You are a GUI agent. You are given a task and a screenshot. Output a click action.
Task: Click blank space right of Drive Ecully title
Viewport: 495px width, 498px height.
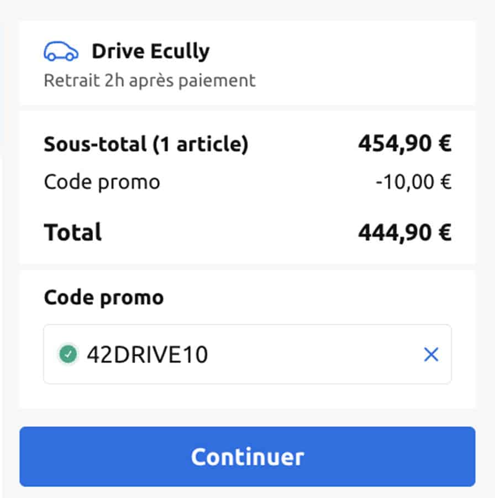point(343,52)
